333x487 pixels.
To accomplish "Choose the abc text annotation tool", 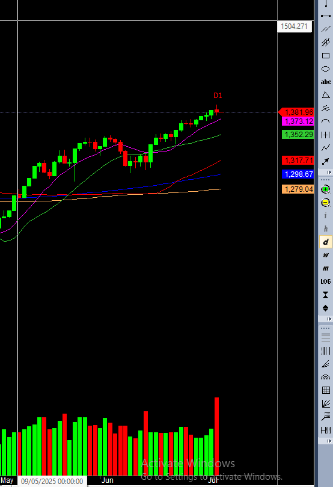I will [x=326, y=82].
